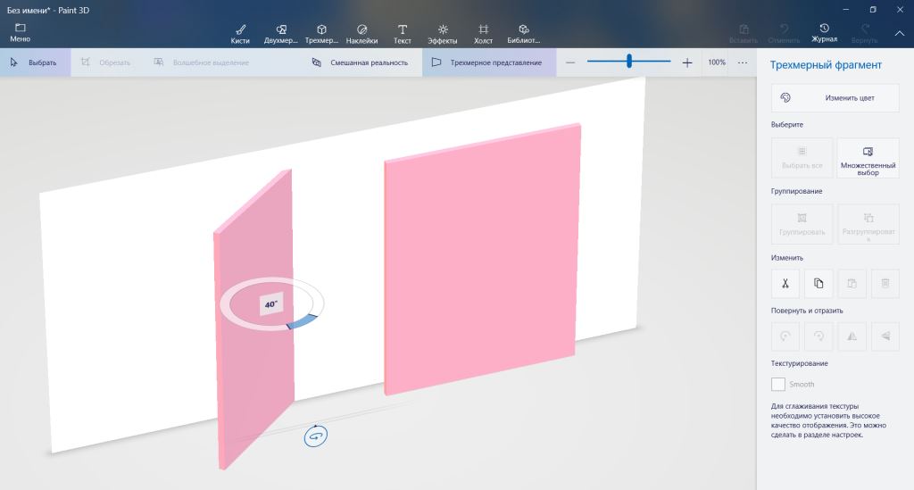
Task: Open the Кисти (Brushes) tool
Action: click(240, 33)
